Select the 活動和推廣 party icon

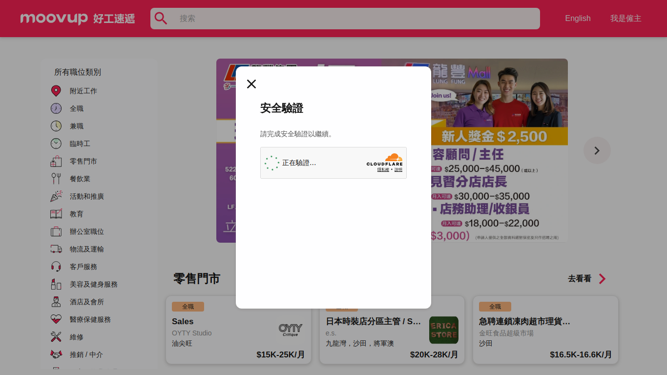[x=56, y=196]
